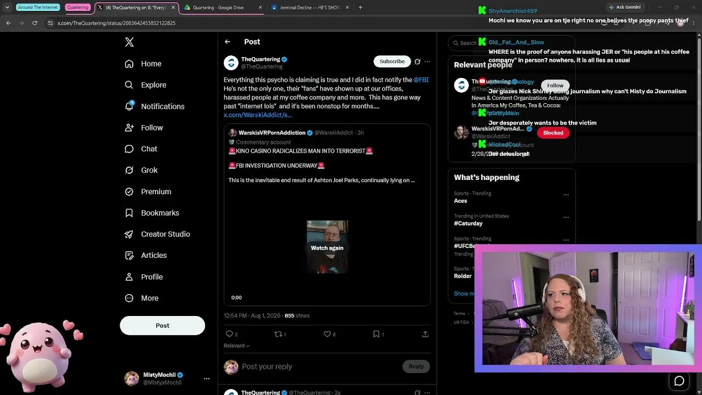Open the Follow page in the sidebar
The image size is (702, 395).
pos(144,128)
